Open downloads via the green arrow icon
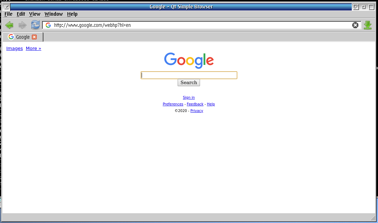 pos(368,25)
